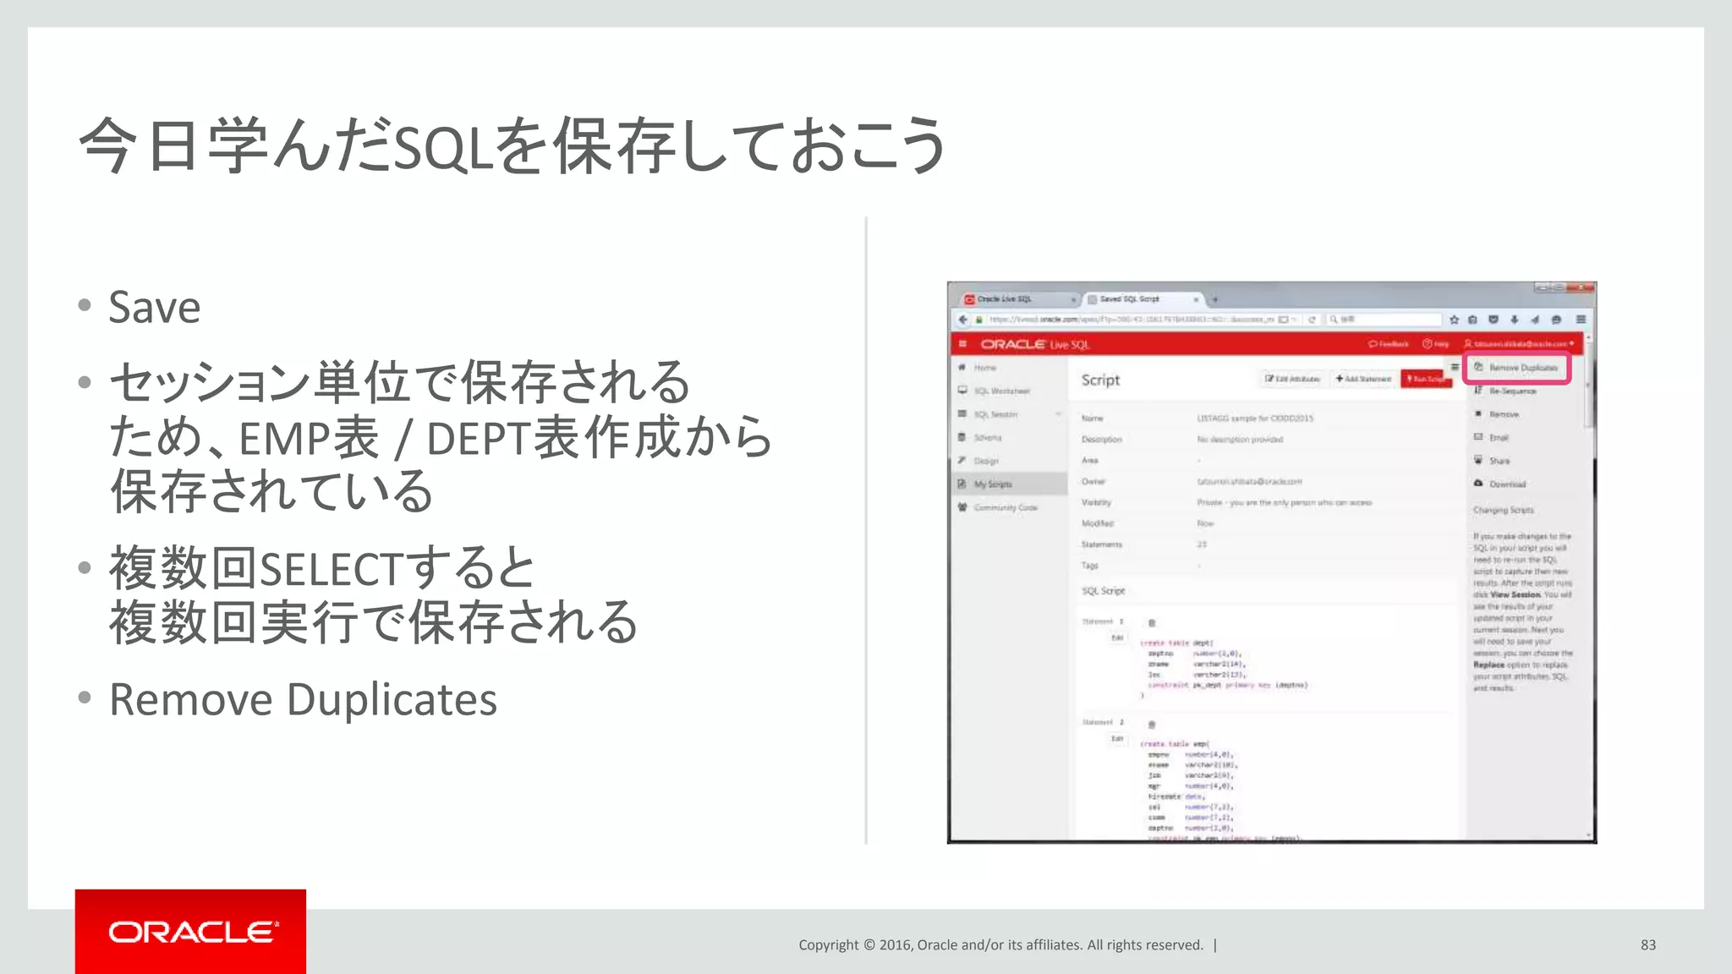The width and height of the screenshot is (1732, 974).
Task: Click the Re-Sequence option
Action: tap(1512, 391)
